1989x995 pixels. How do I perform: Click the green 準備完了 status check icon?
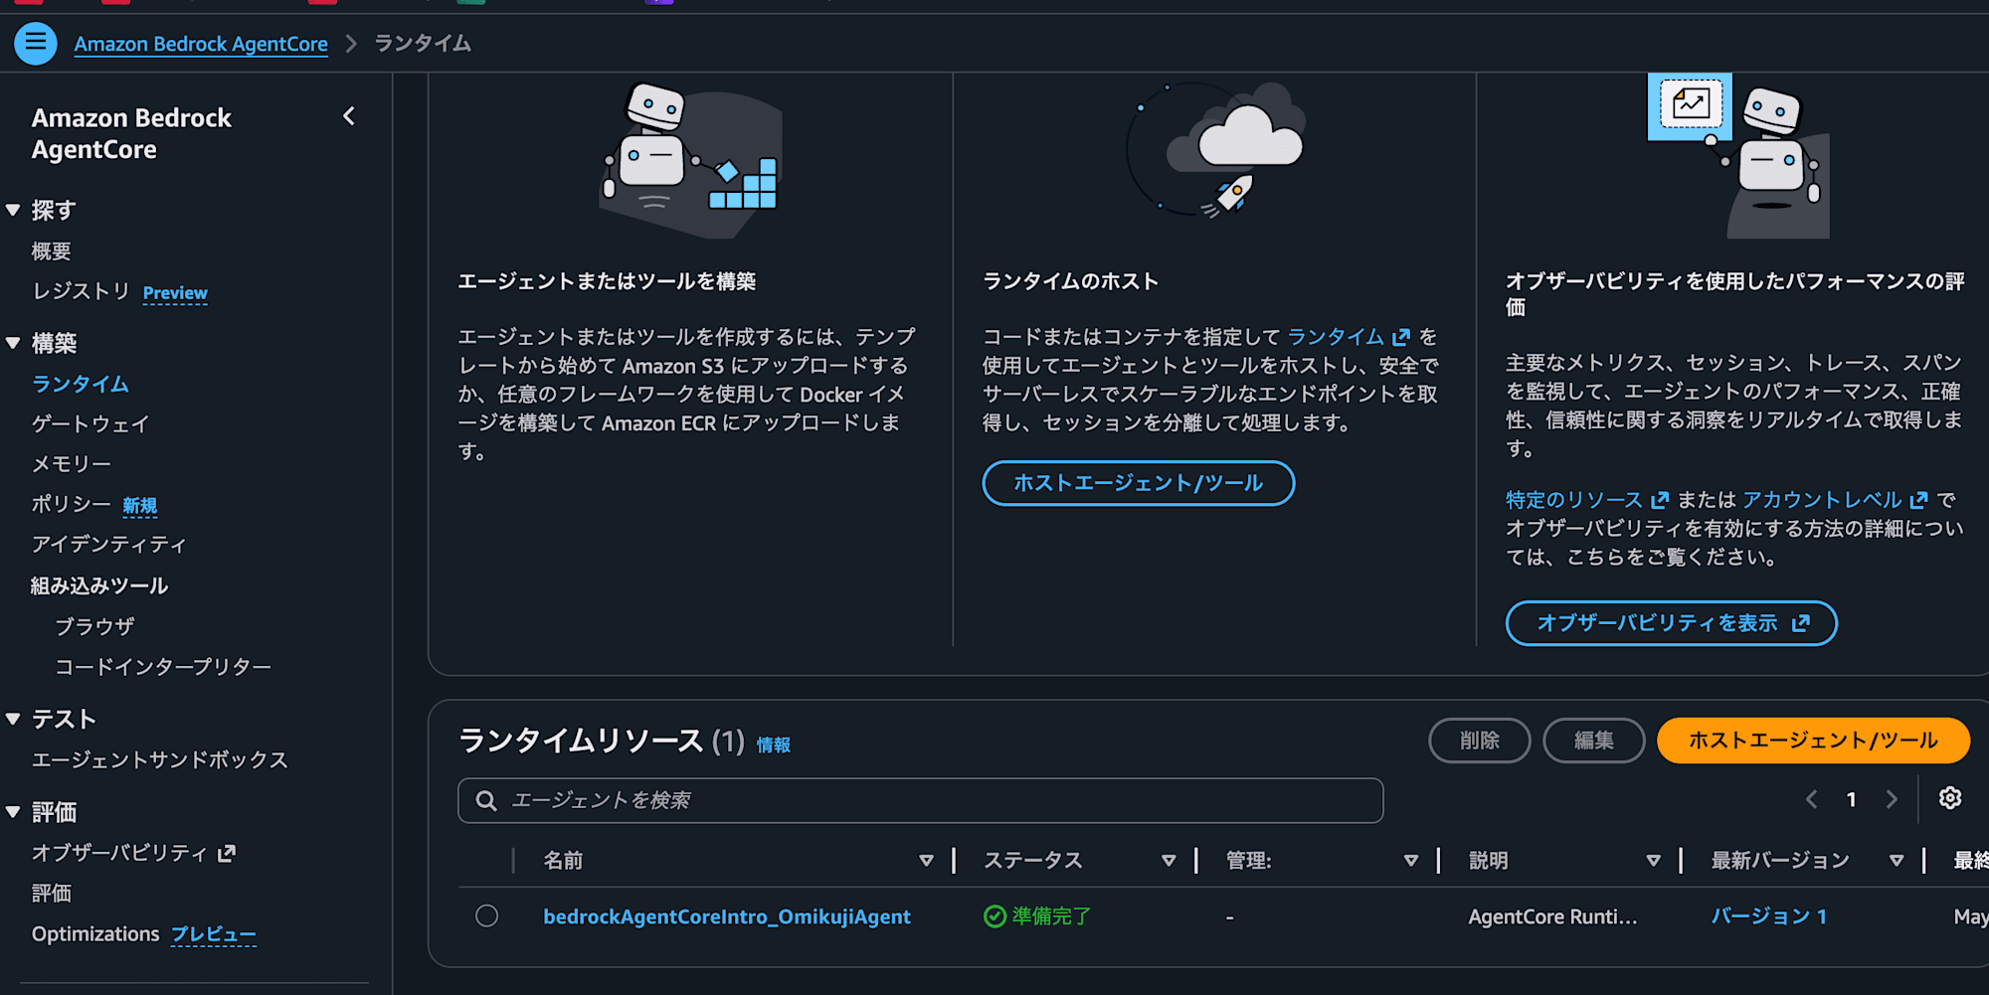(994, 916)
